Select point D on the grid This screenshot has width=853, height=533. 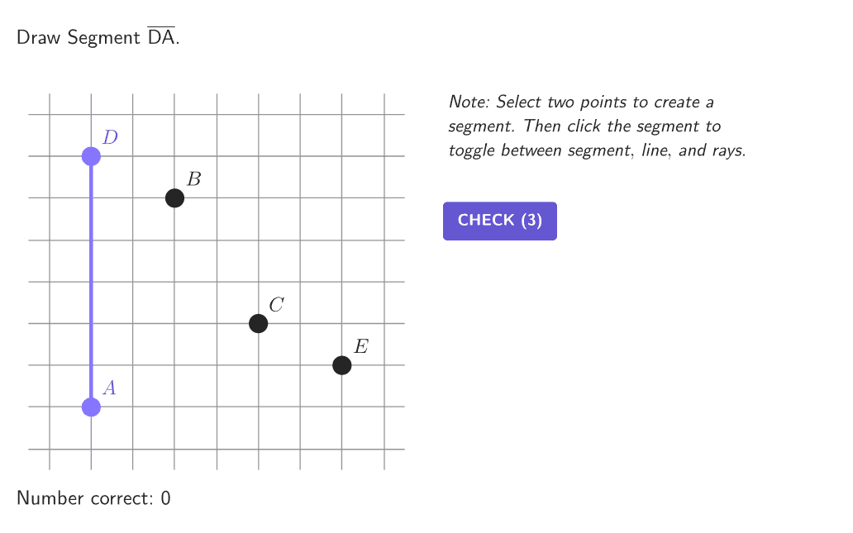[91, 156]
